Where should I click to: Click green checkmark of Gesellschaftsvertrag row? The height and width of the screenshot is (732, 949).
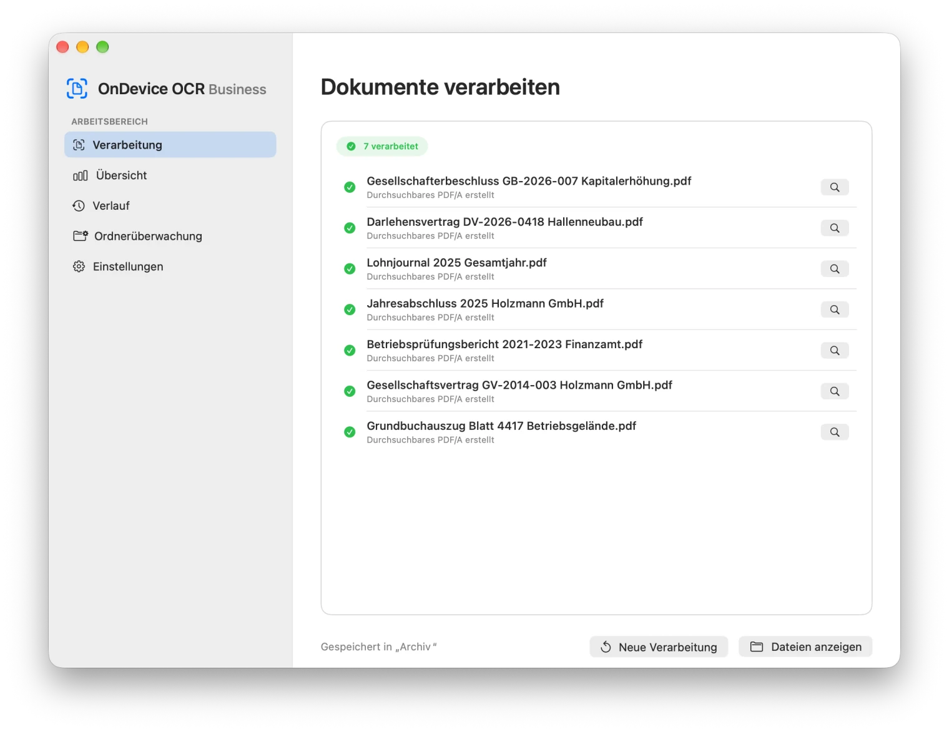350,391
